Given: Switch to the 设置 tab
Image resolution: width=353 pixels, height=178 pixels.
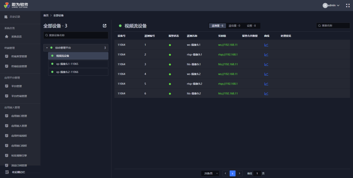Looking at the screenshot, I should [251, 26].
